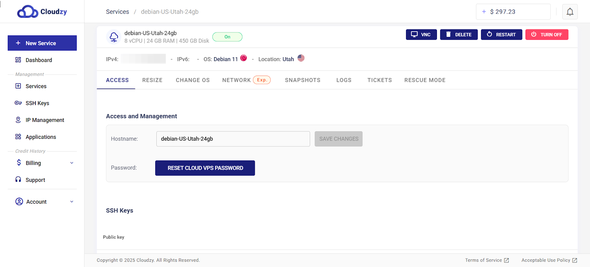Restart the debian-US-Utah-24gb server
Image resolution: width=590 pixels, height=267 pixels.
(x=501, y=35)
